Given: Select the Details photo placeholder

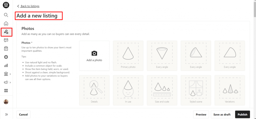Looking at the screenshot, I should click(94, 90).
